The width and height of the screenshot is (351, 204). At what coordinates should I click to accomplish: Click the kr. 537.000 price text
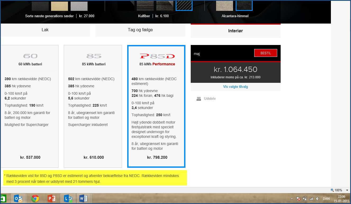[30, 157]
